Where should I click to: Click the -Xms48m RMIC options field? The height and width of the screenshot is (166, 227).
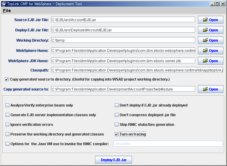point(168,144)
